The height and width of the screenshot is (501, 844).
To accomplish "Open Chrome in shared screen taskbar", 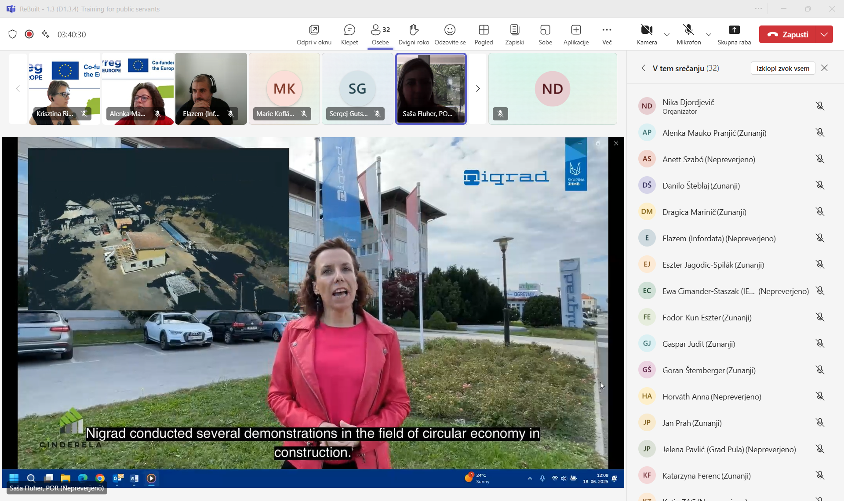I will 100,478.
